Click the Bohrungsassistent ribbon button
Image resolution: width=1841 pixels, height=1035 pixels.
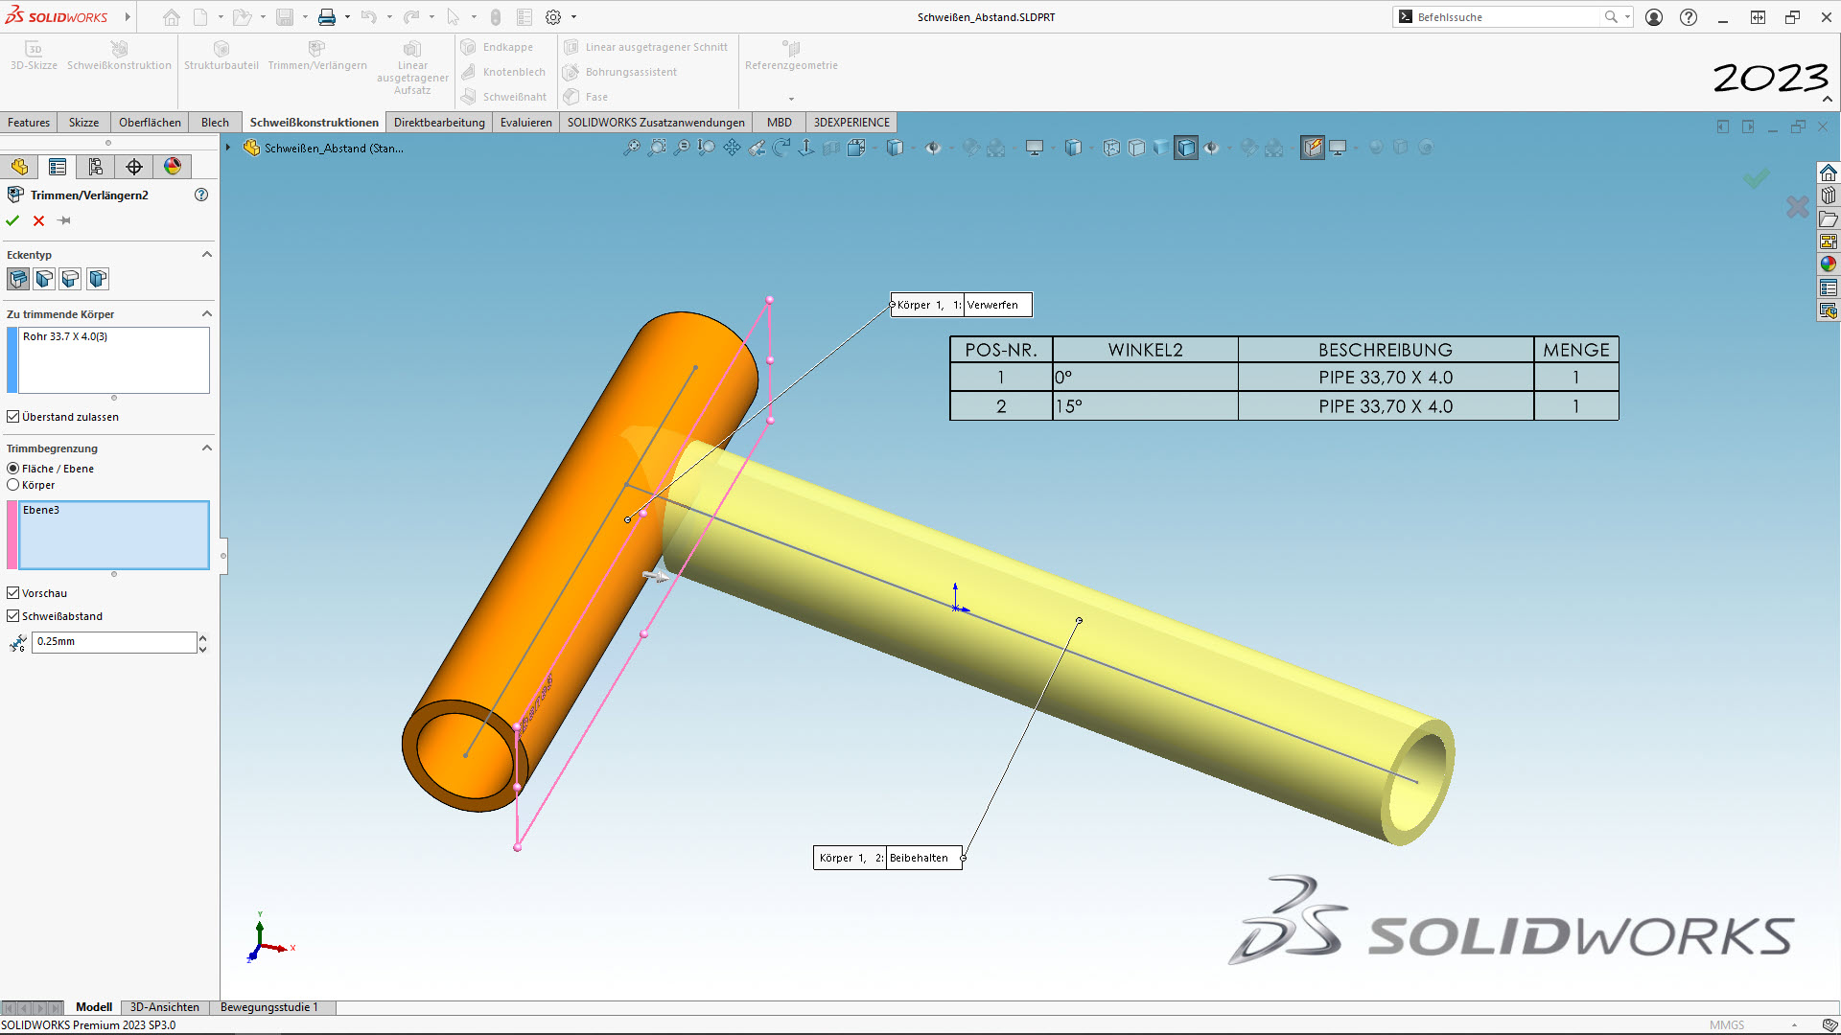coord(620,72)
